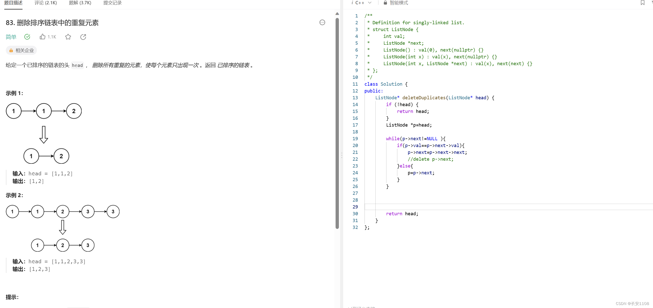This screenshot has height=308, width=653.
Task: Click the language info 'i' icon
Action: (352, 3)
